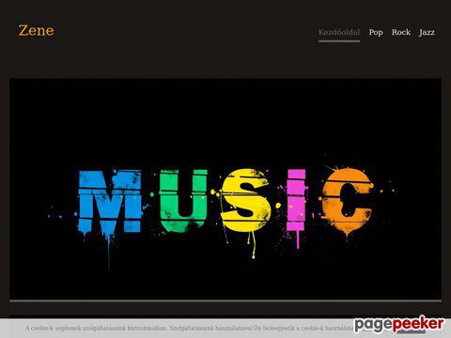451x338 pixels.
Task: Click the pink letter I graphic
Action: [x=296, y=200]
